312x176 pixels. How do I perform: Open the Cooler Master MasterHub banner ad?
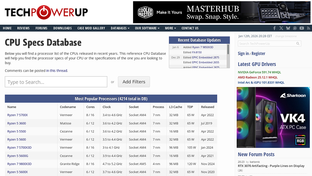click(x=222, y=12)
